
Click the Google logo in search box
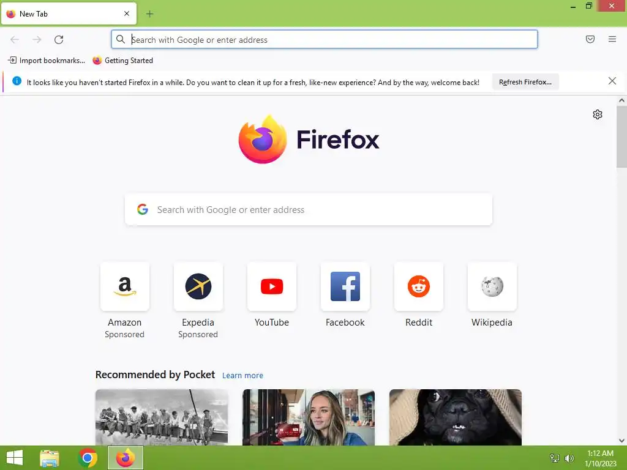click(x=143, y=209)
